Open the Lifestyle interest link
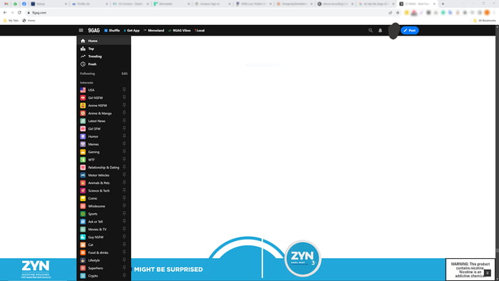The height and width of the screenshot is (281, 499). [94, 260]
